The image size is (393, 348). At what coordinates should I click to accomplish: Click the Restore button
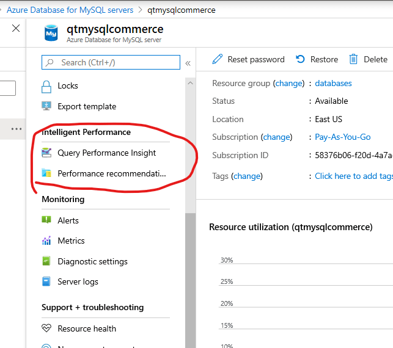[x=317, y=59]
